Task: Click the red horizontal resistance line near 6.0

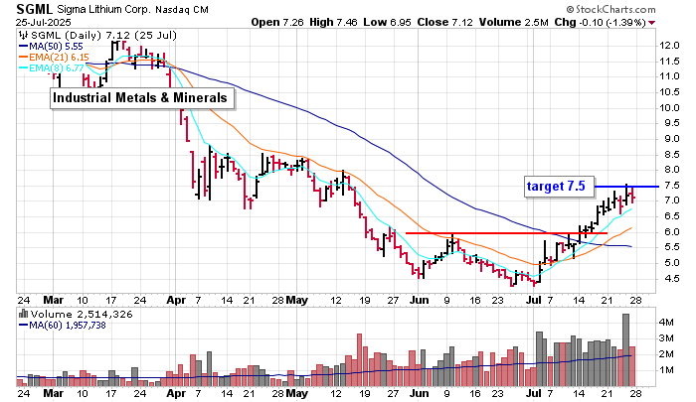Action: pyautogui.click(x=506, y=233)
